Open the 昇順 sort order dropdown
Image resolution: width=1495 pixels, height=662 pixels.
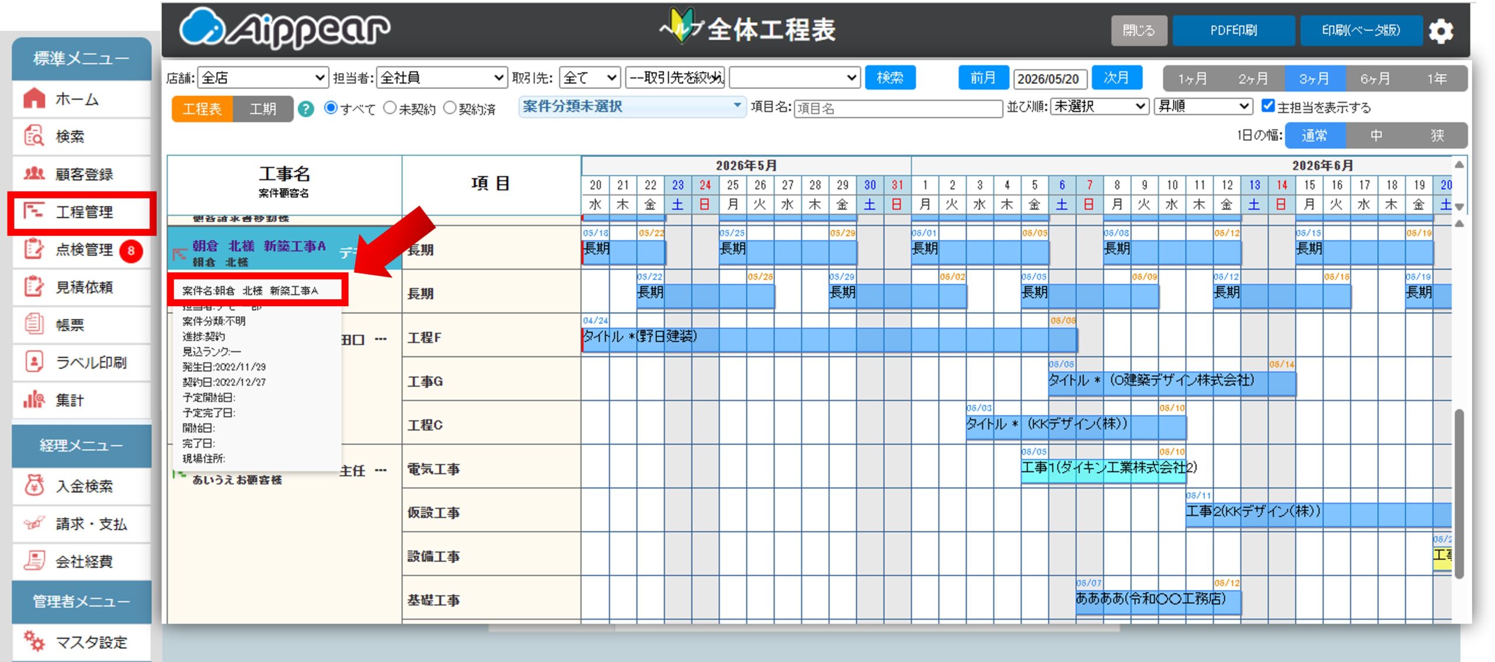point(1203,106)
